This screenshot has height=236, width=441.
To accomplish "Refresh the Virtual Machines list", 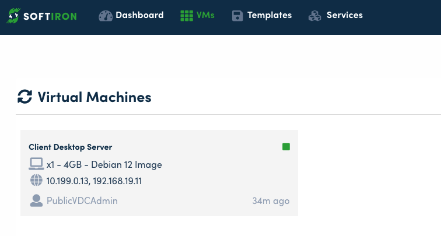I will coord(24,97).
